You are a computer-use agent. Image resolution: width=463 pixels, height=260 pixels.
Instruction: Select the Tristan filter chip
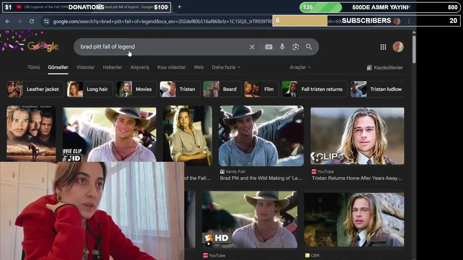[180, 89]
